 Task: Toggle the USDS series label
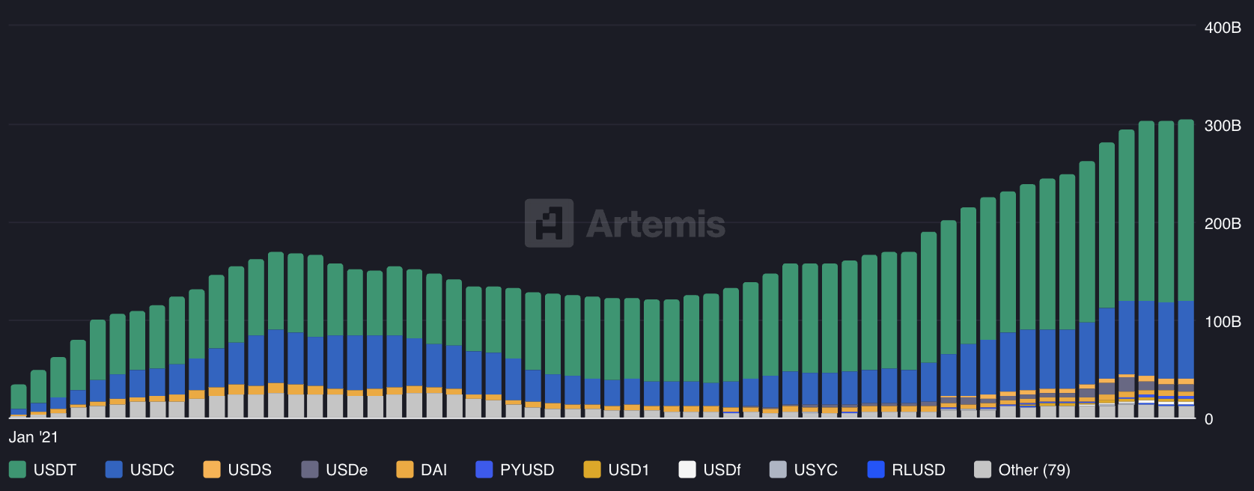click(249, 470)
